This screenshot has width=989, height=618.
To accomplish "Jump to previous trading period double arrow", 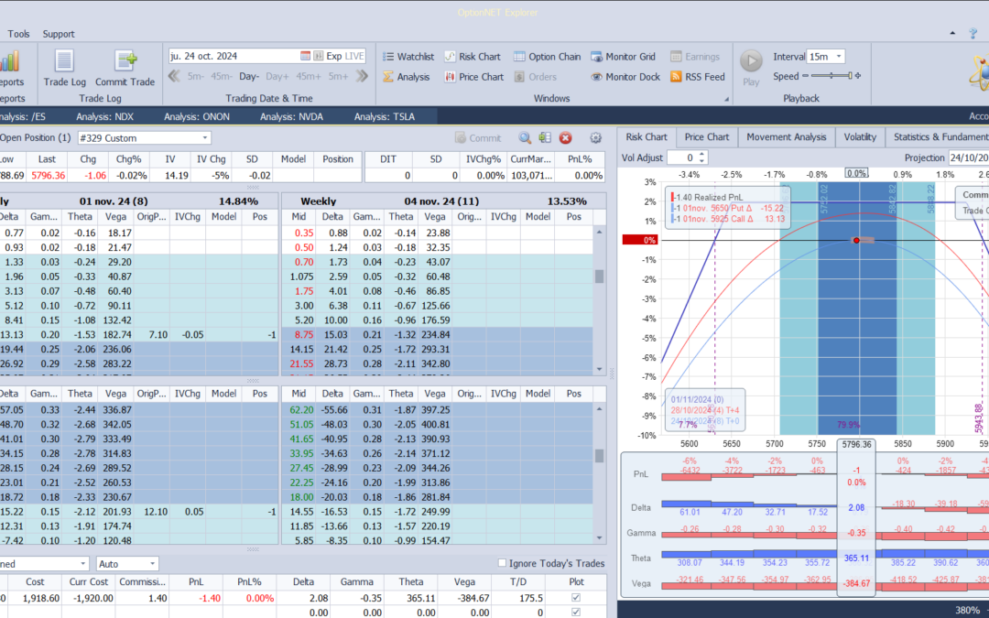I will click(x=174, y=76).
